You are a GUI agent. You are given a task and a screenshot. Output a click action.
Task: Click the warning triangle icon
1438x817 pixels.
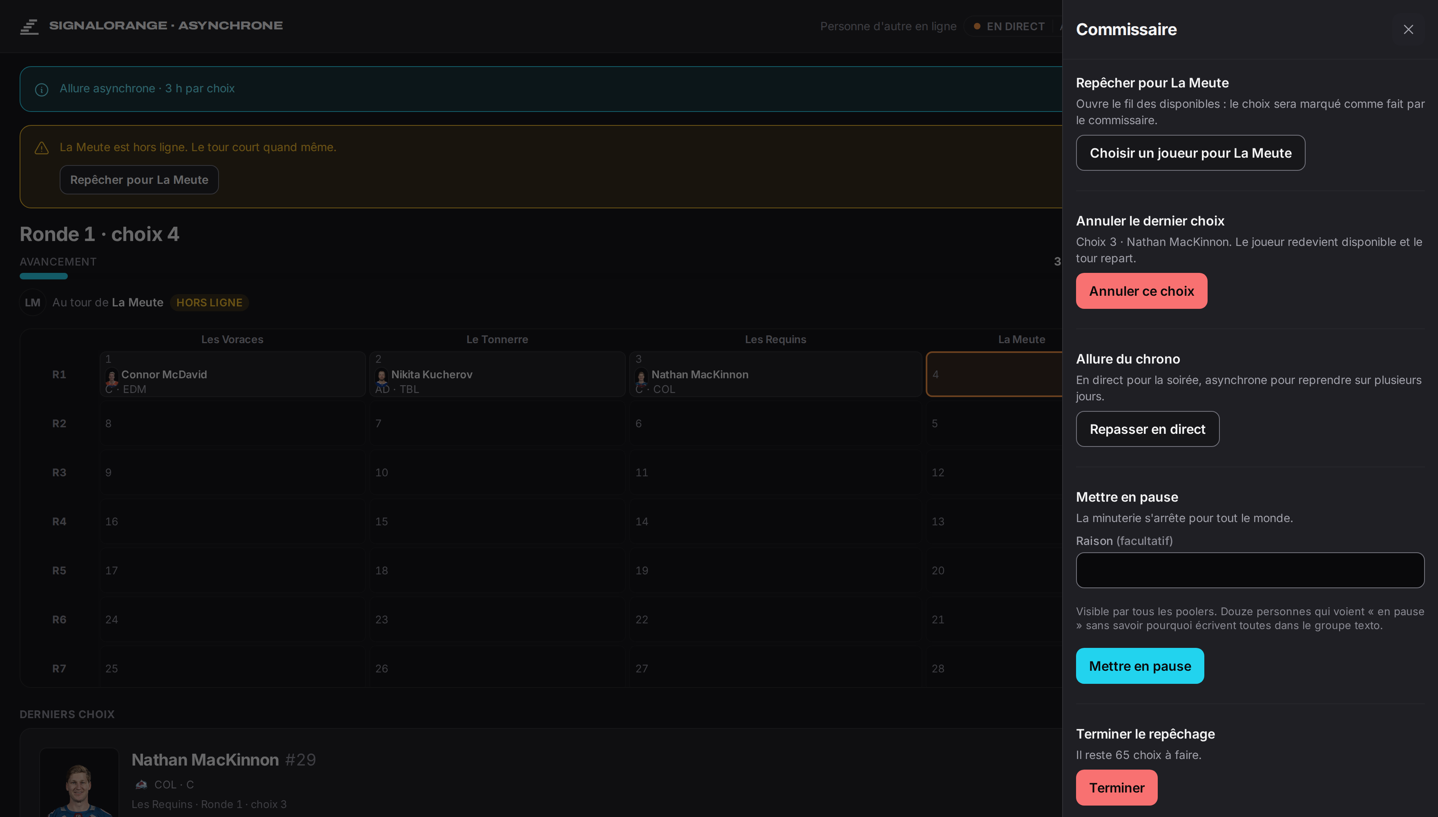(x=42, y=147)
